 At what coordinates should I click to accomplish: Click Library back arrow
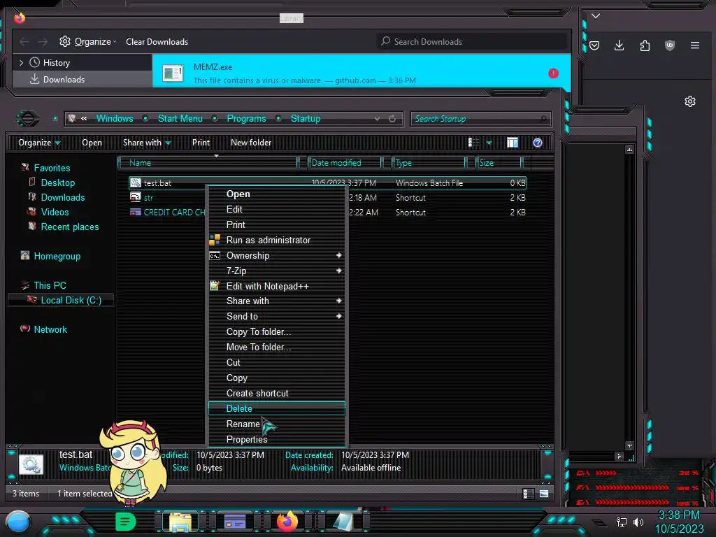24,42
